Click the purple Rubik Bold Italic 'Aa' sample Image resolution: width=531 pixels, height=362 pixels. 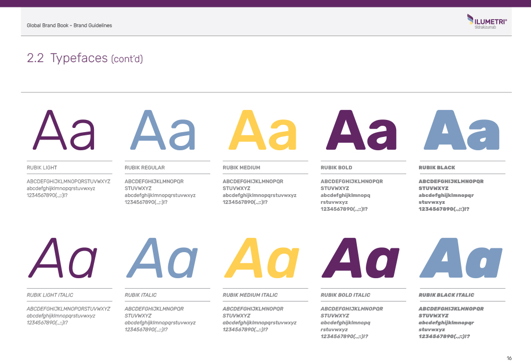click(x=361, y=258)
